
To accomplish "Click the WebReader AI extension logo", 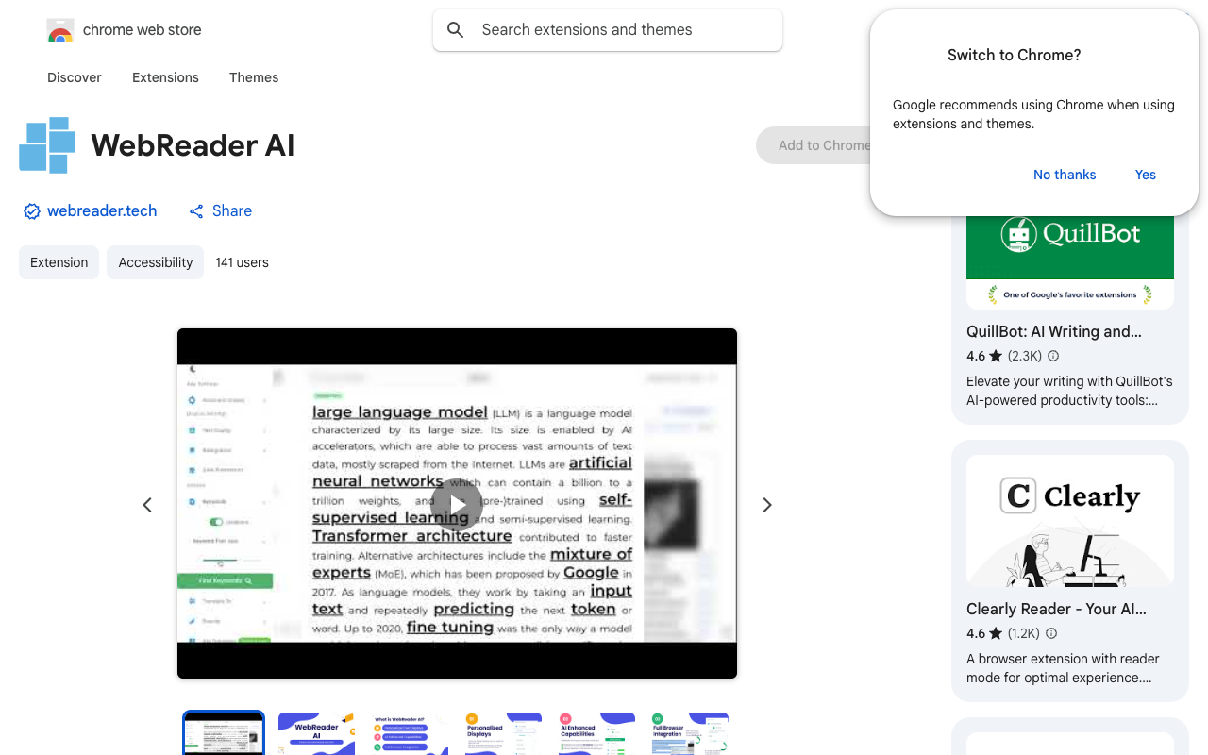I will click(47, 145).
